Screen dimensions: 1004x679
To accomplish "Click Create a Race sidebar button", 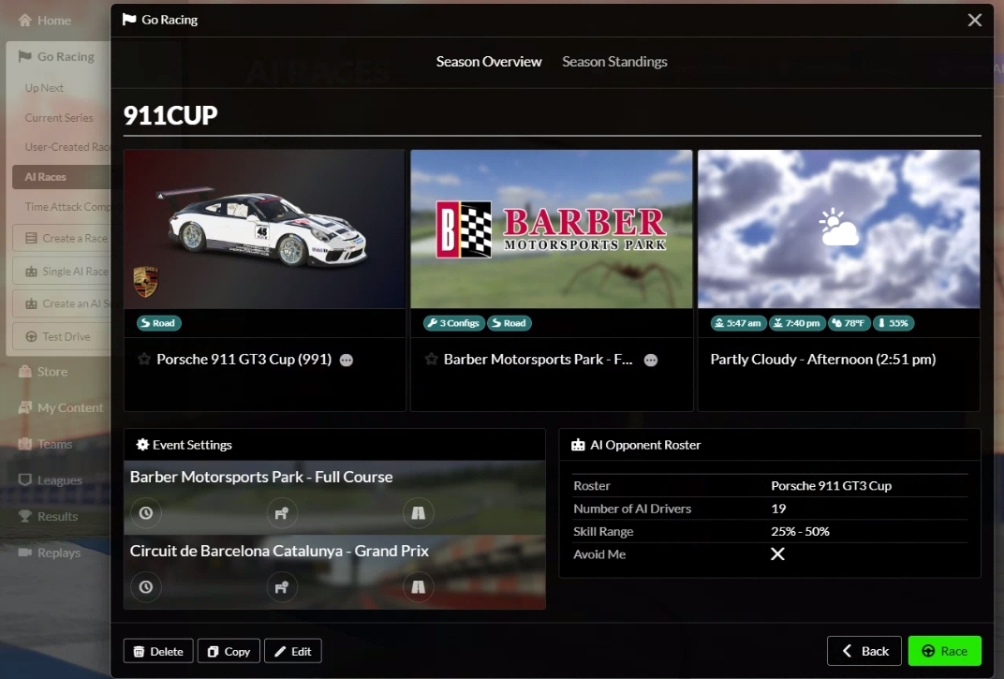I will click(x=62, y=238).
